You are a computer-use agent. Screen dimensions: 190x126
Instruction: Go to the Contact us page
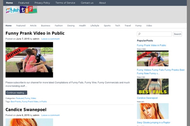87,3
